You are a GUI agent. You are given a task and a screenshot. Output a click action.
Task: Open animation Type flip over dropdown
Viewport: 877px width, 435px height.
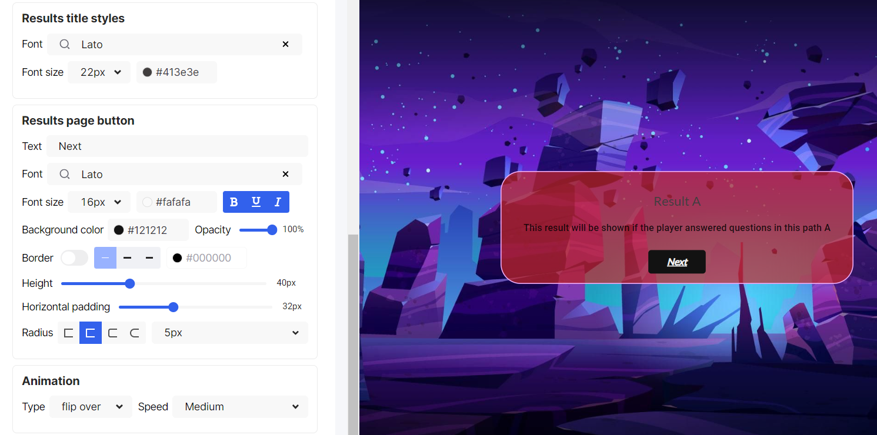click(x=91, y=407)
